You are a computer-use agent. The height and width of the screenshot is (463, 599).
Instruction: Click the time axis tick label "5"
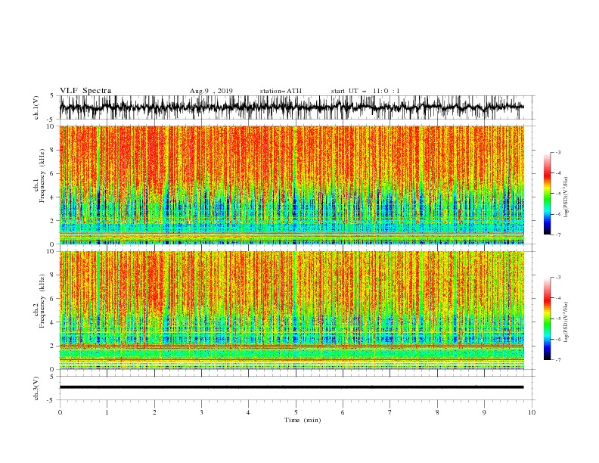(x=296, y=412)
